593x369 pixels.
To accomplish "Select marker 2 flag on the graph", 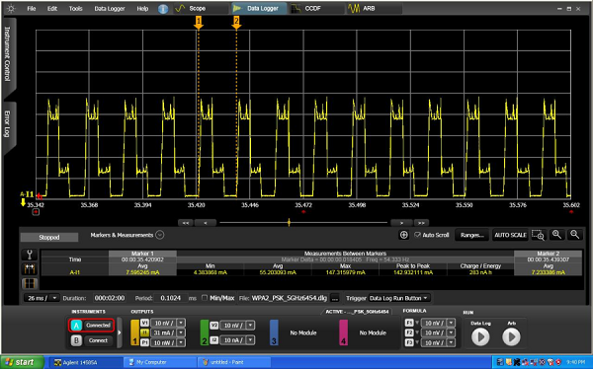I will pyautogui.click(x=236, y=23).
